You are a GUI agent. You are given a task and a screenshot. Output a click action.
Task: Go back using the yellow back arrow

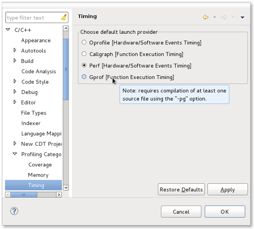click(206, 17)
